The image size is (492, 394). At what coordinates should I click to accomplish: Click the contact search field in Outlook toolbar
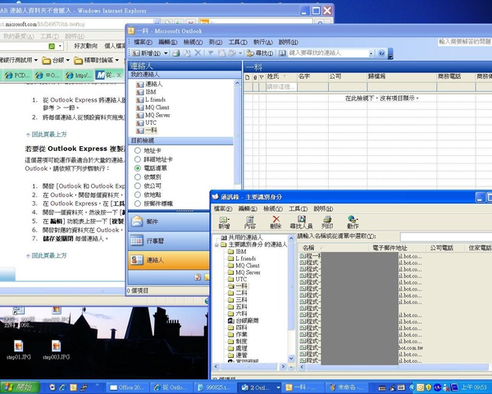tap(328, 53)
